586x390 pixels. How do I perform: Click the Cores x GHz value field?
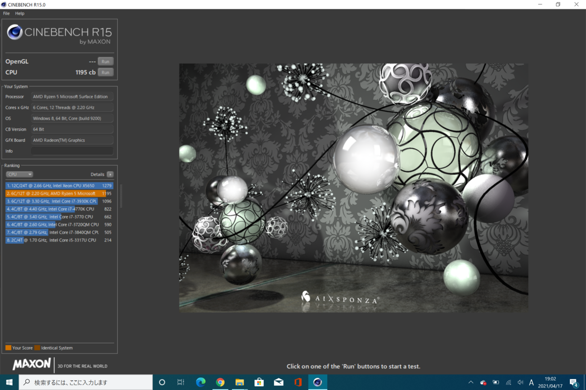coord(72,107)
